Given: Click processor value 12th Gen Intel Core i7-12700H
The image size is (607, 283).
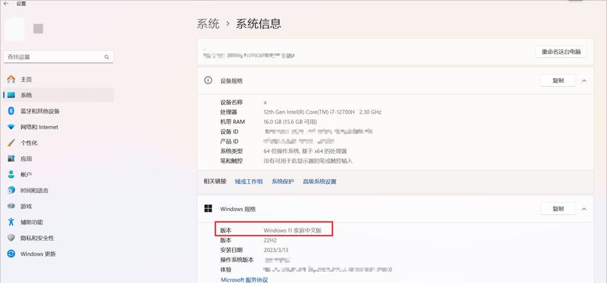Looking at the screenshot, I should tap(322, 112).
